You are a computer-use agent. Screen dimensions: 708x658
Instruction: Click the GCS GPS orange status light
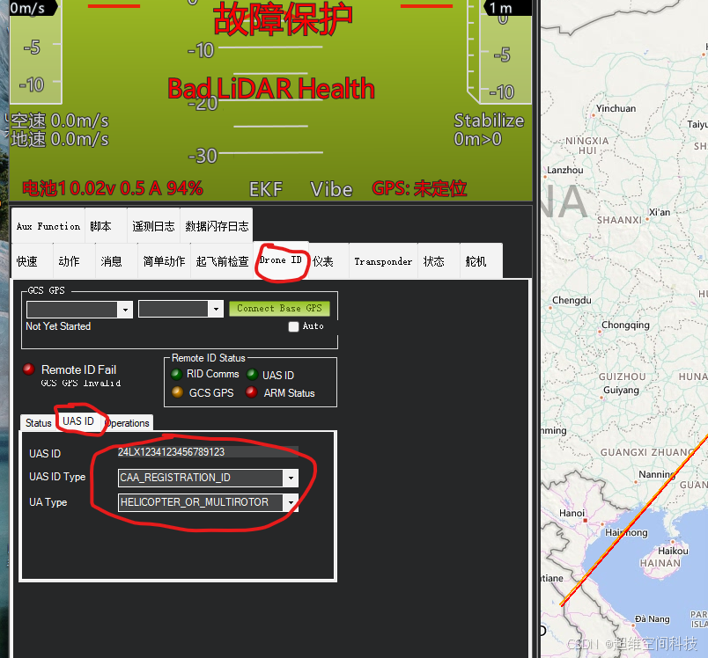pos(178,392)
